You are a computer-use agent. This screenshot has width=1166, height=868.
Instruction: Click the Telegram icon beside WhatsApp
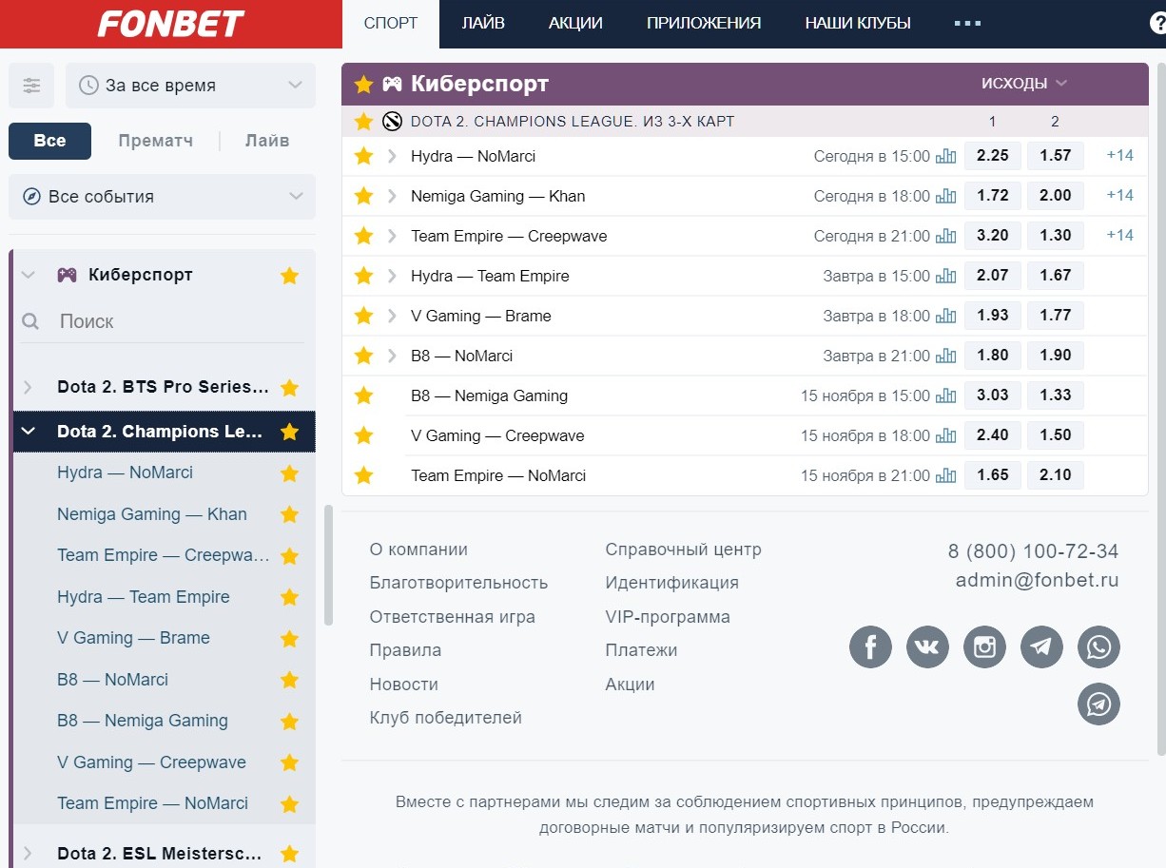point(1041,647)
